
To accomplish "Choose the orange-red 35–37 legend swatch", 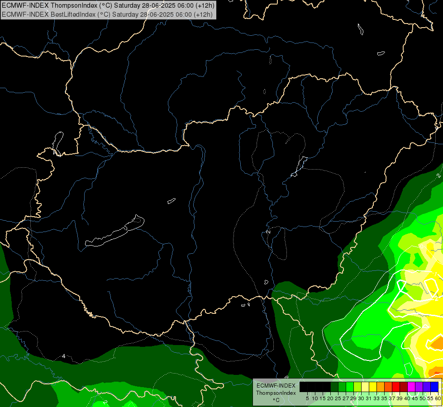I will pos(388,387).
